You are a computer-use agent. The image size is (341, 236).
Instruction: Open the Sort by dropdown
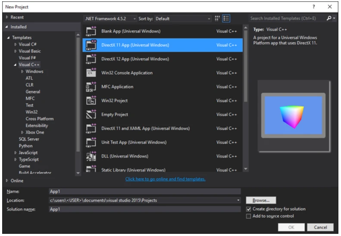coord(183,19)
